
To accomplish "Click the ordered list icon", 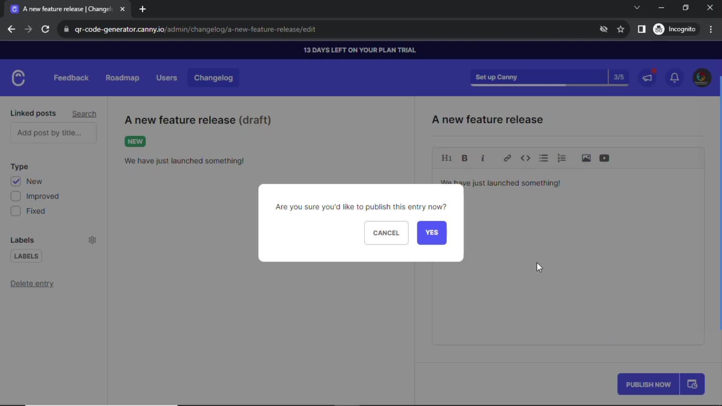I will (x=561, y=158).
